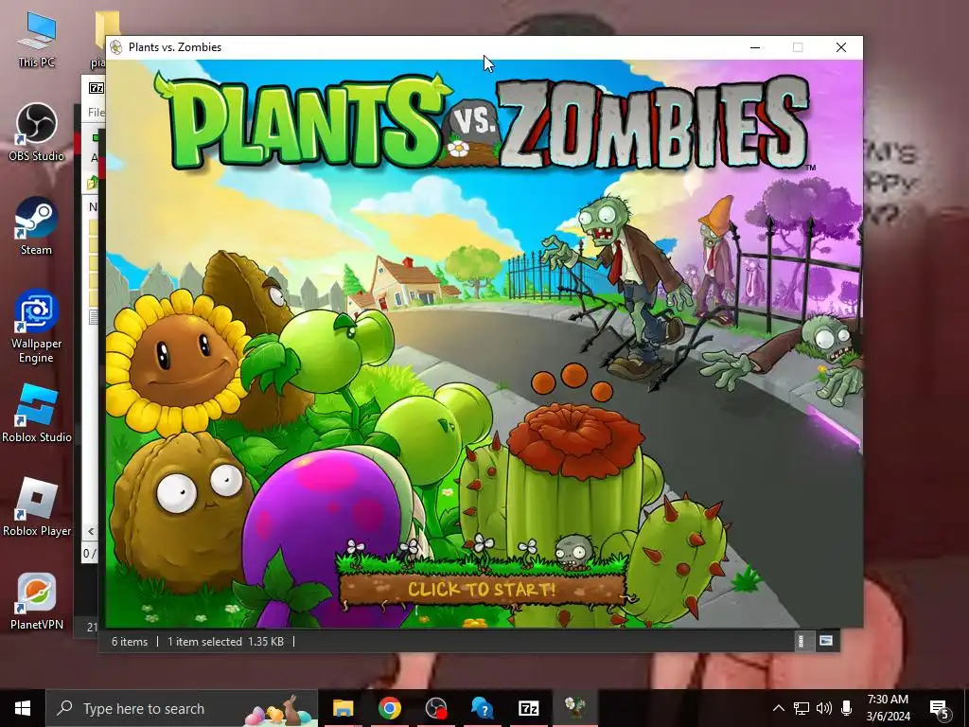
Task: Click the microphone tray icon
Action: click(847, 708)
